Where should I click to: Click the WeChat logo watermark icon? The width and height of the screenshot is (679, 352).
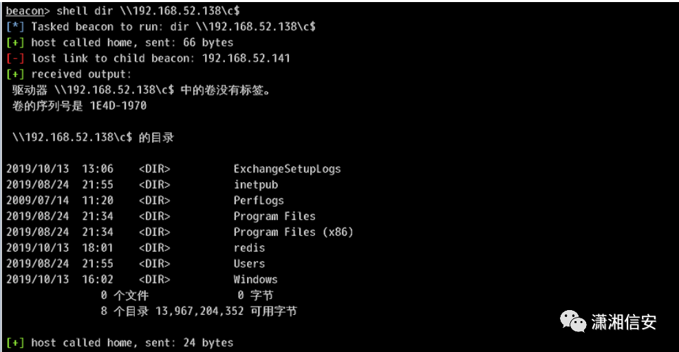(x=573, y=322)
